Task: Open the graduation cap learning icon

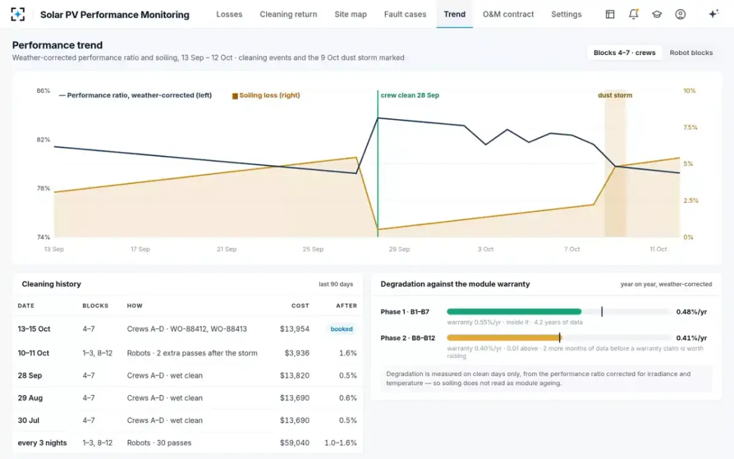Action: tap(657, 14)
